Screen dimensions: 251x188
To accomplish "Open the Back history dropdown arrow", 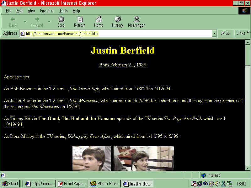I will tap(25, 22).
